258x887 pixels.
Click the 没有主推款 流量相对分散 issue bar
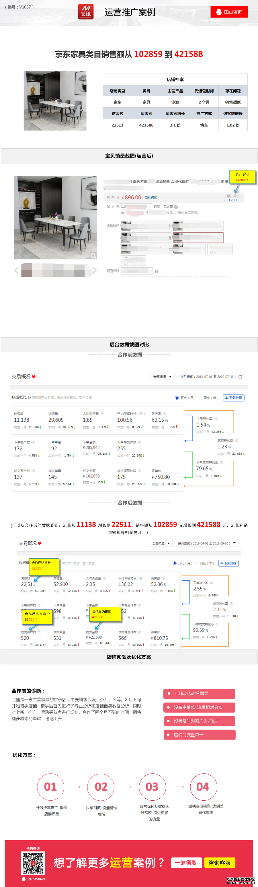(200, 707)
